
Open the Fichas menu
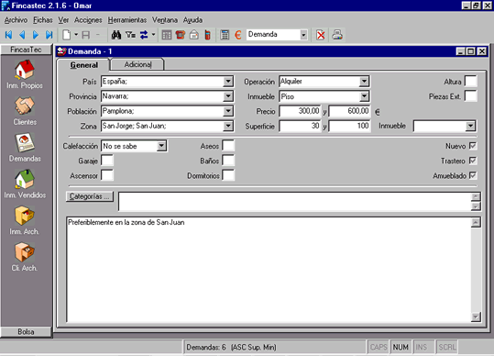pos(43,20)
